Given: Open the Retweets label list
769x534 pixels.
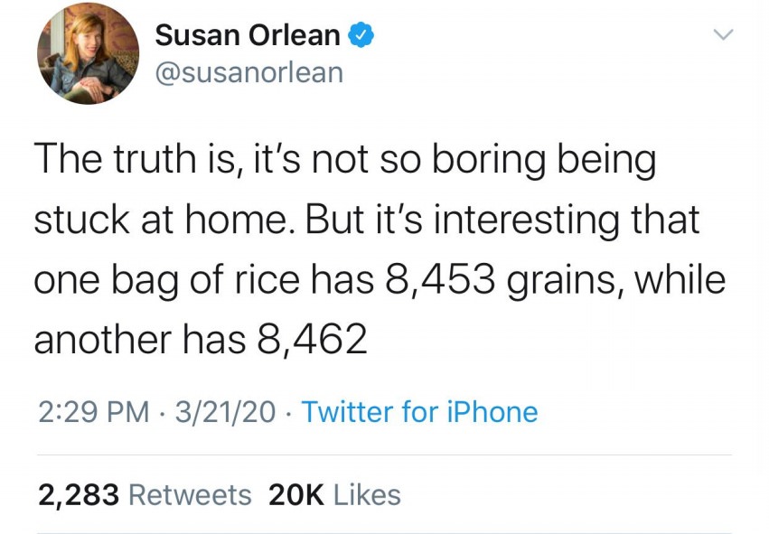Looking at the screenshot, I should tap(190, 495).
